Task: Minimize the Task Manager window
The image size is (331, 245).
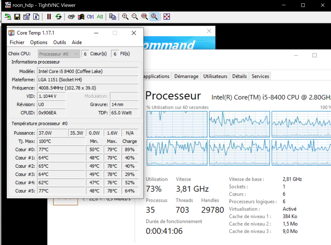Action: pyautogui.click(x=296, y=55)
